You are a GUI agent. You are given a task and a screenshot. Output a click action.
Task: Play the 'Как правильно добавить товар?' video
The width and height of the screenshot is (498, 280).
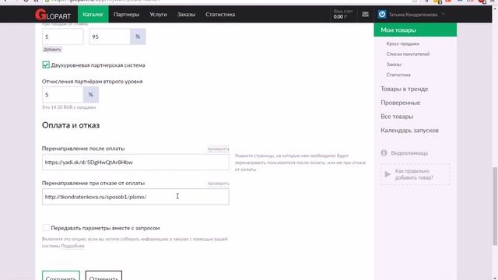pos(416,174)
